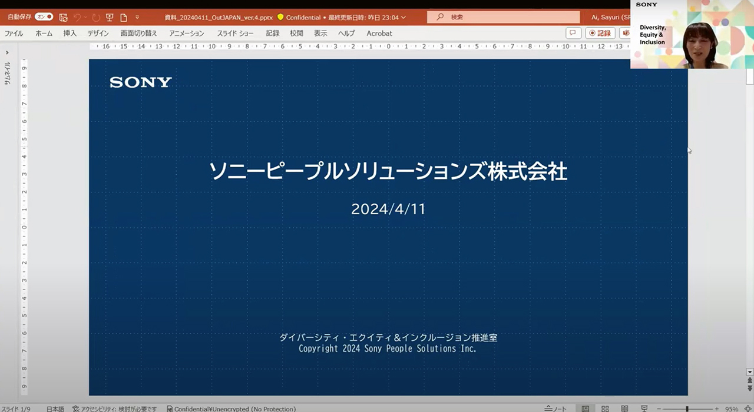This screenshot has height=412, width=754.
Task: Select the Reading view icon
Action: pyautogui.click(x=624, y=408)
